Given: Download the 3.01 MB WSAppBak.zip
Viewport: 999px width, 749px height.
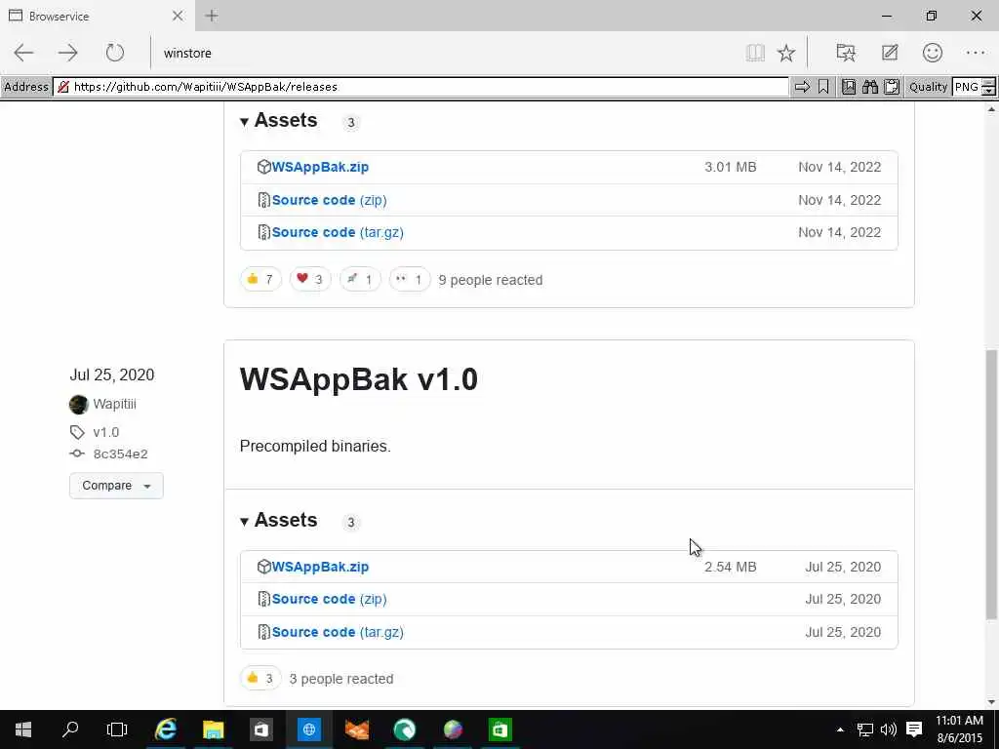Looking at the screenshot, I should (x=320, y=167).
